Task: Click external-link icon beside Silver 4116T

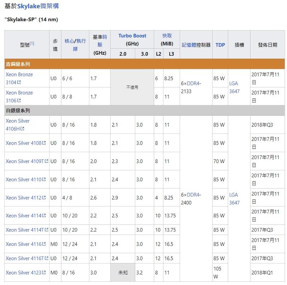Action: point(46,258)
